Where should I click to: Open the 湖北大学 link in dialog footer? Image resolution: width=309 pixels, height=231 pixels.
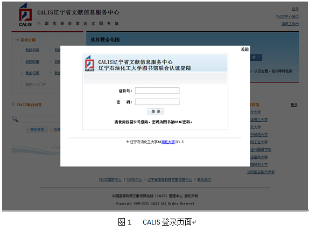168,142
